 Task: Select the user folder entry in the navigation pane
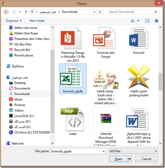[17, 77]
